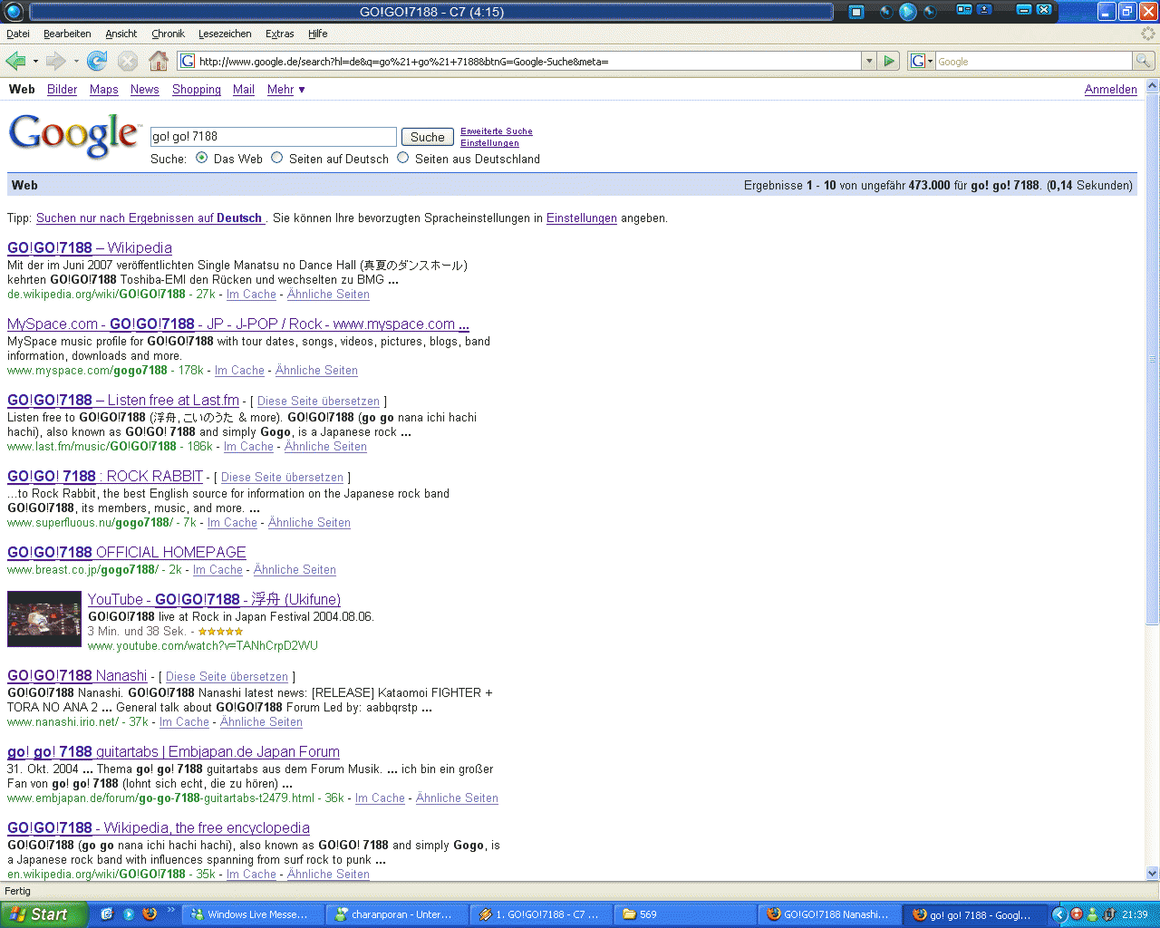
Task: Click the Anmelden sign-in link
Action: 1111,90
